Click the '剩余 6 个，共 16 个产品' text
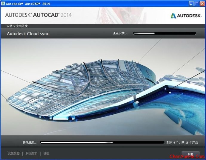 point(182,142)
